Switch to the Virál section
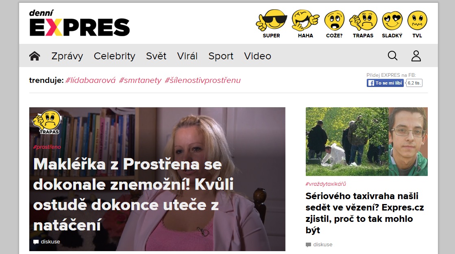The width and height of the screenshot is (455, 254). click(x=187, y=56)
